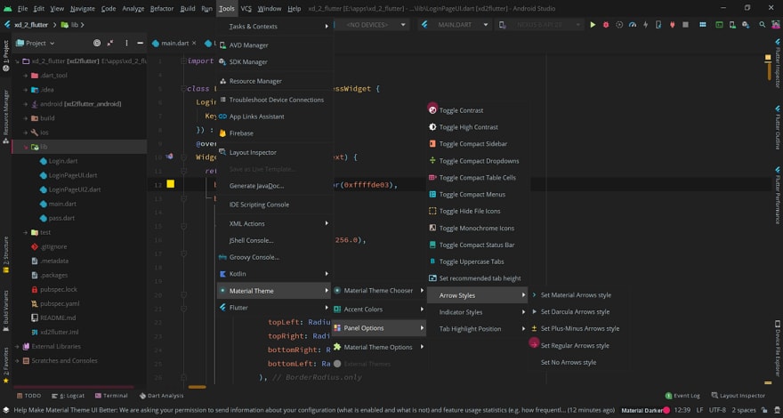Toggle Compact Table Cells option
Screen dimensions: 783x418
[x=476, y=177]
